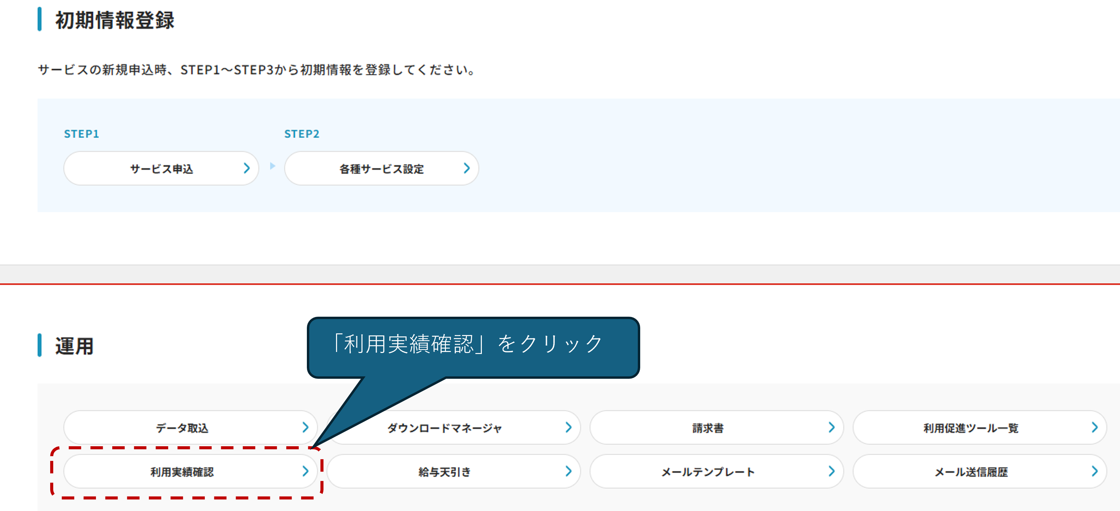Click the STEP2 label
Screen dimensions: 1120x511
tap(302, 134)
